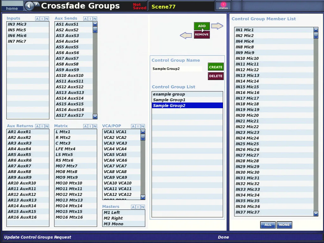This screenshot has width=324, height=243.
Task: Open the status indicator
Action: click(223, 6)
